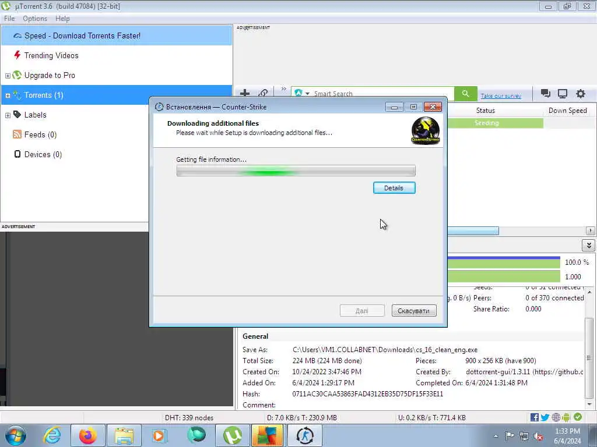Click DHT: 339 nodes status entry
Image resolution: width=597 pixels, height=447 pixels.
click(x=189, y=418)
